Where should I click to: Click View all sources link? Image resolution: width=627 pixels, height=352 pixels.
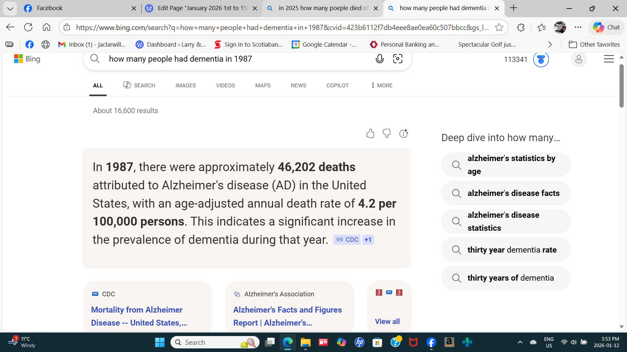(387, 321)
